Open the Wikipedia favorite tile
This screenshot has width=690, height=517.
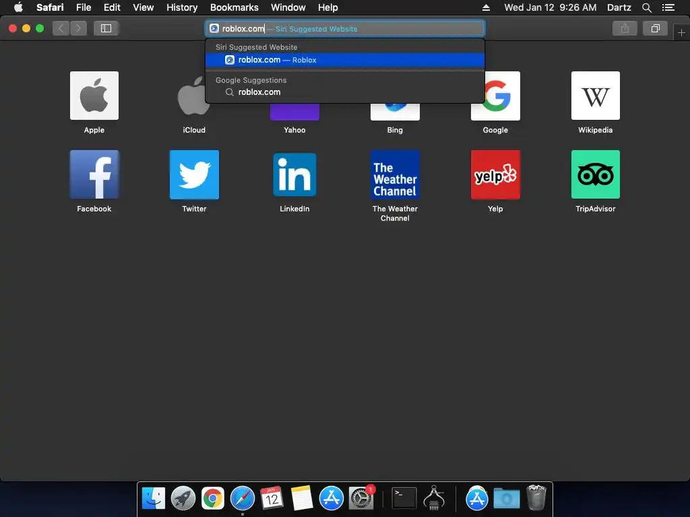[x=596, y=96]
